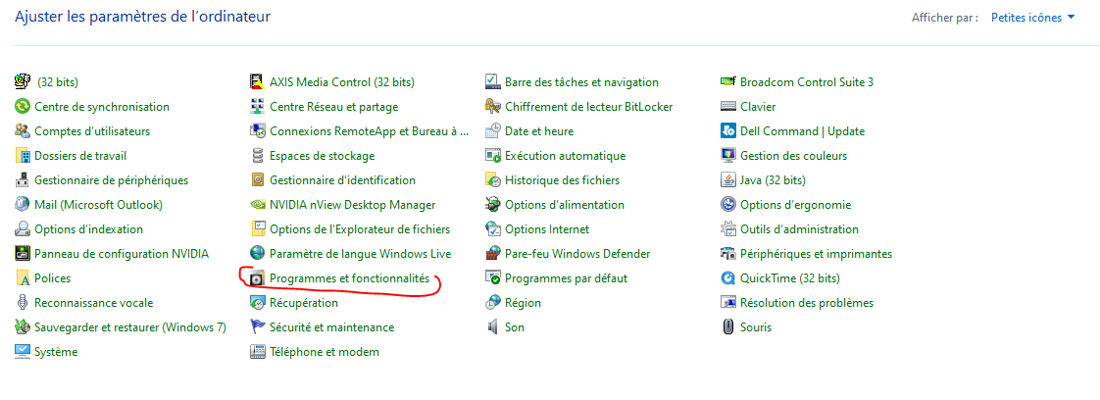Open Options de l'Explorateur de fichiers

coord(360,229)
